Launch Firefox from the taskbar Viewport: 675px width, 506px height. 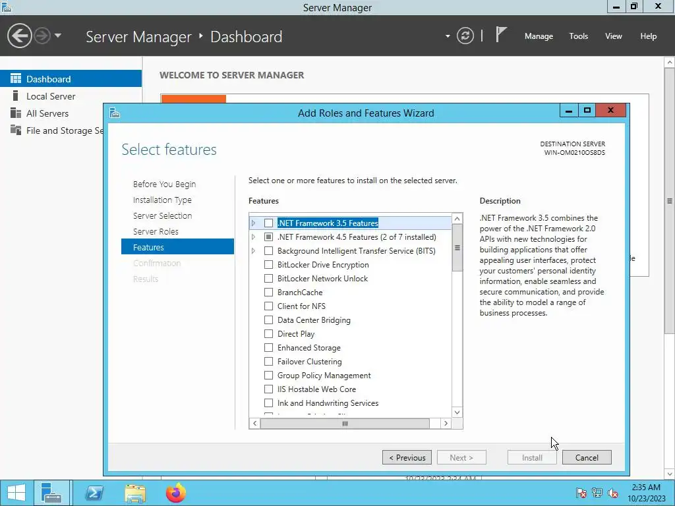click(x=175, y=493)
